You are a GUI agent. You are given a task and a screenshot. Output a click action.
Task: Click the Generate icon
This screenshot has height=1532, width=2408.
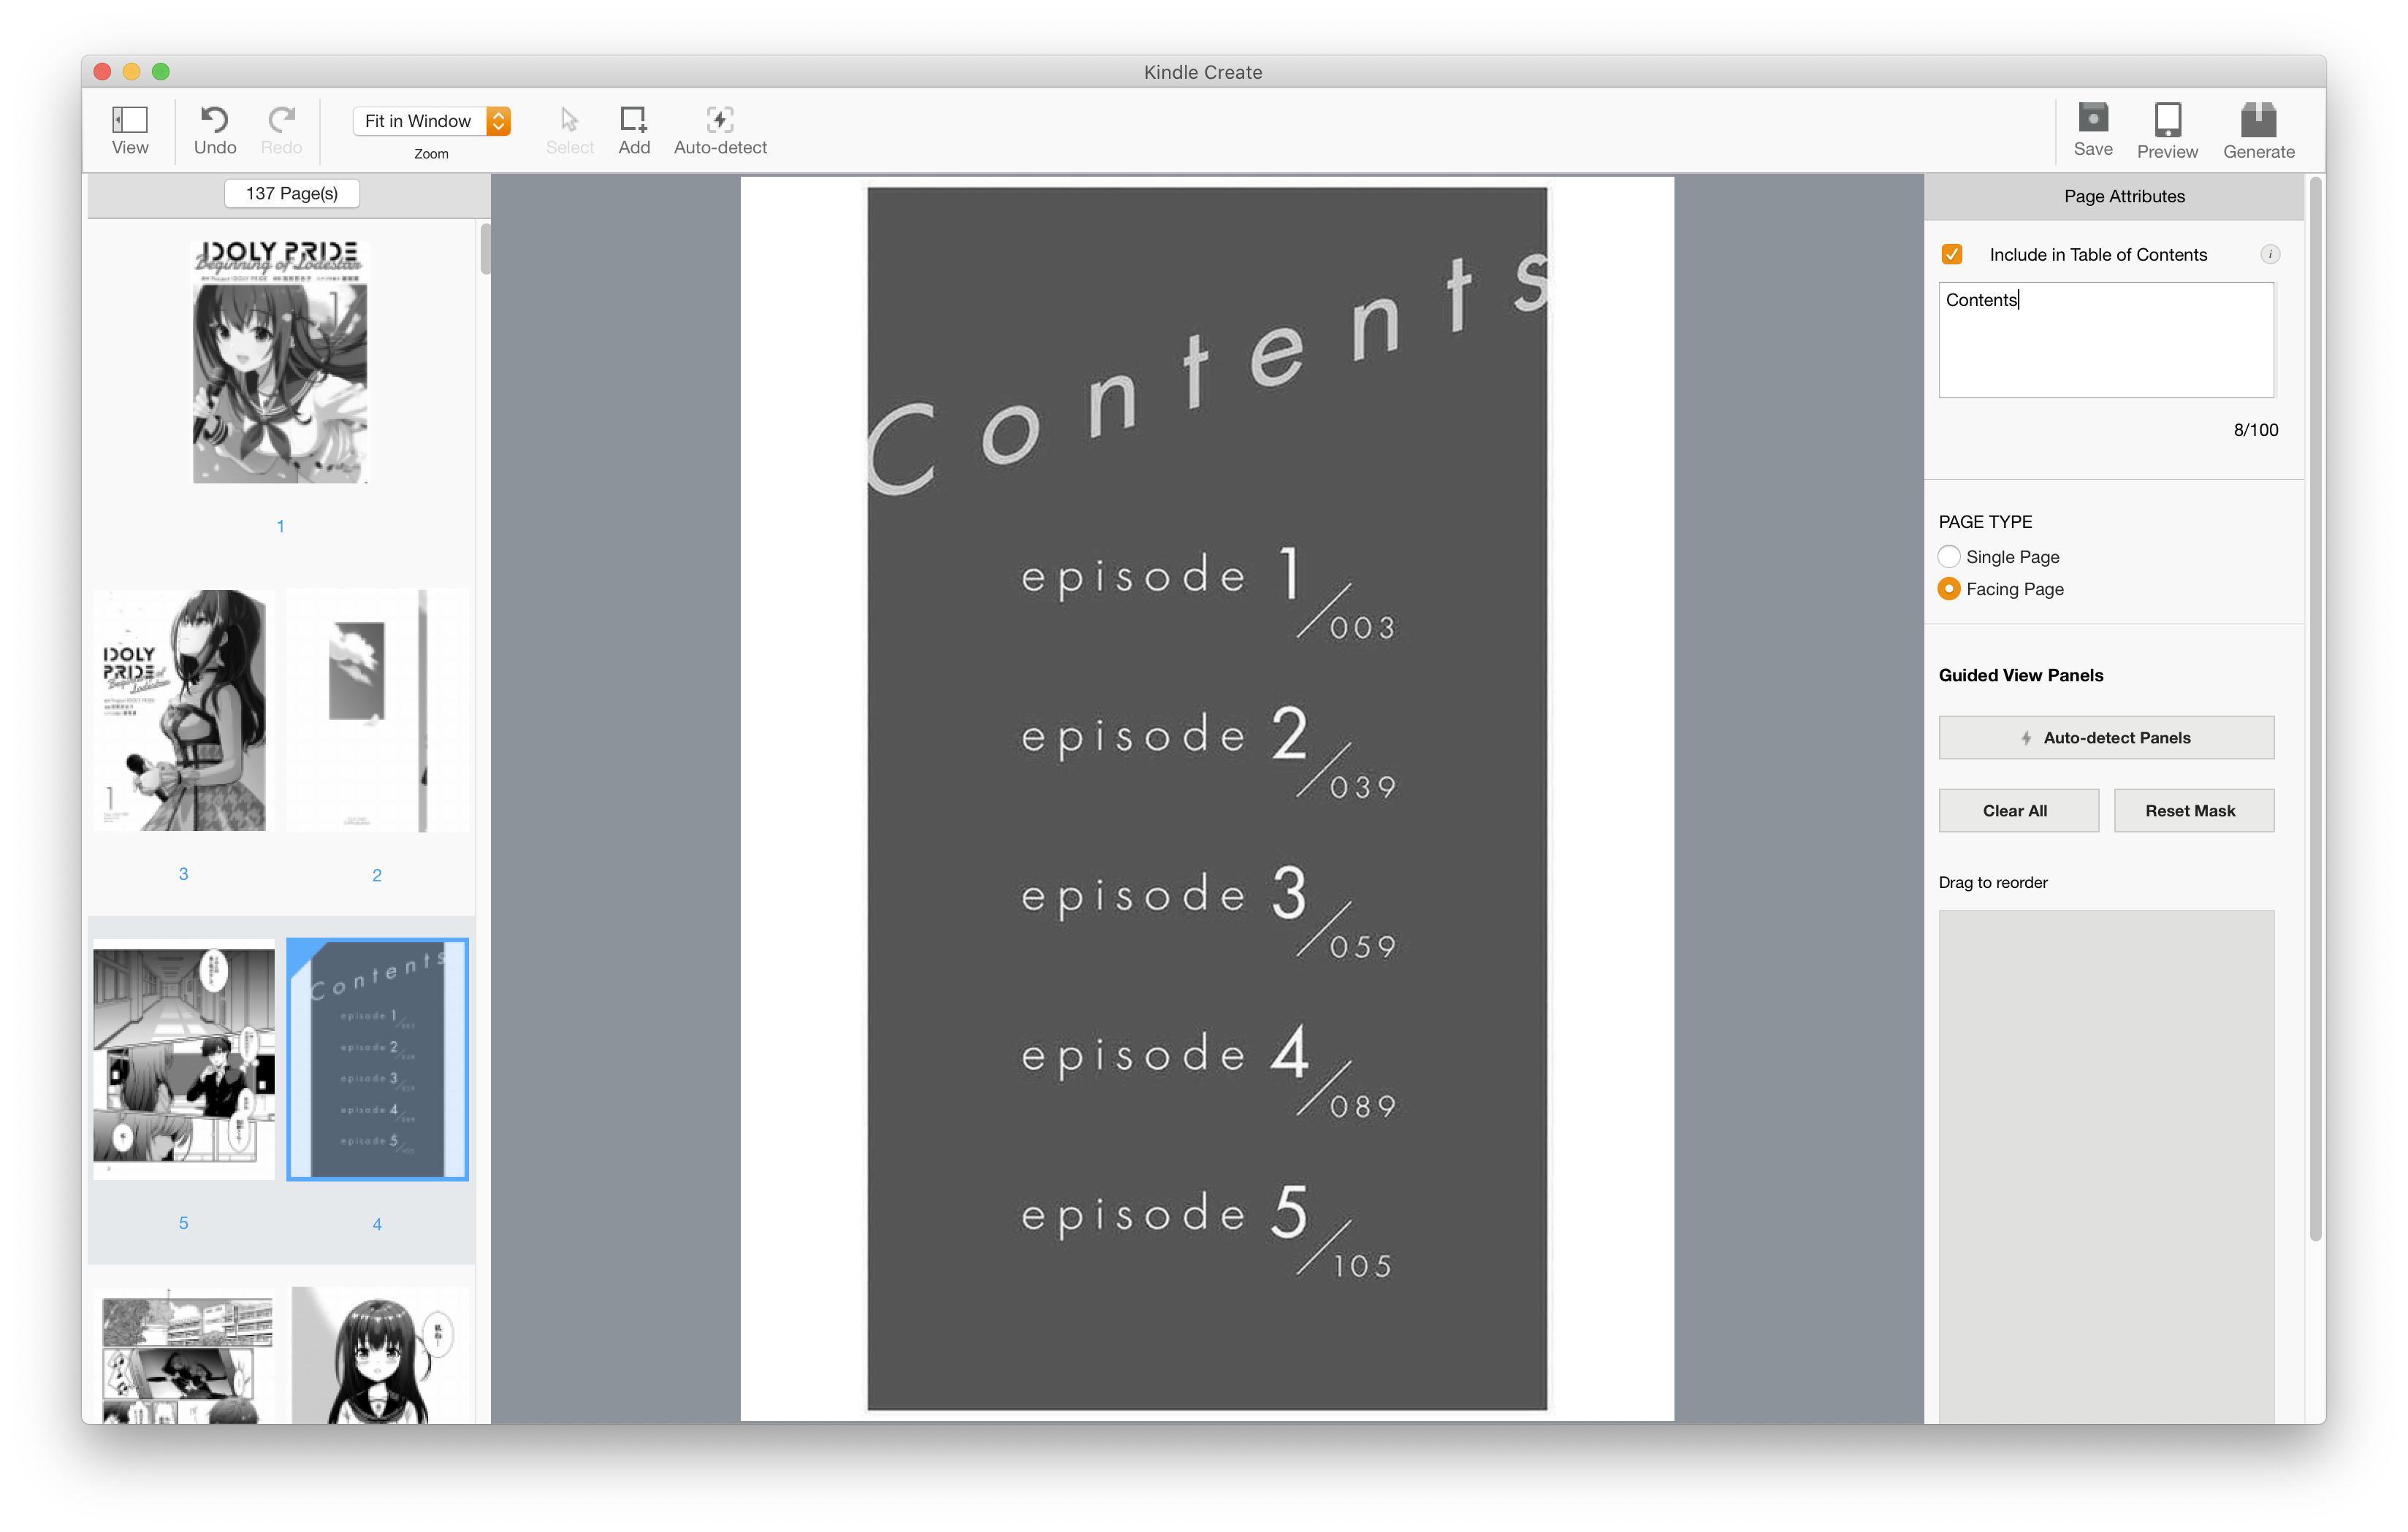(2258, 120)
